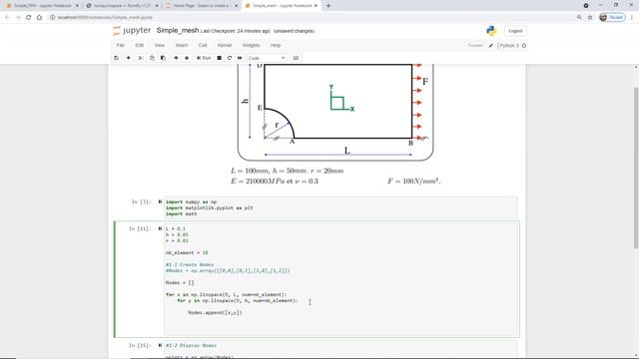
Task: Click the '#1-2 Display Nodes' comment
Action: [x=191, y=346]
